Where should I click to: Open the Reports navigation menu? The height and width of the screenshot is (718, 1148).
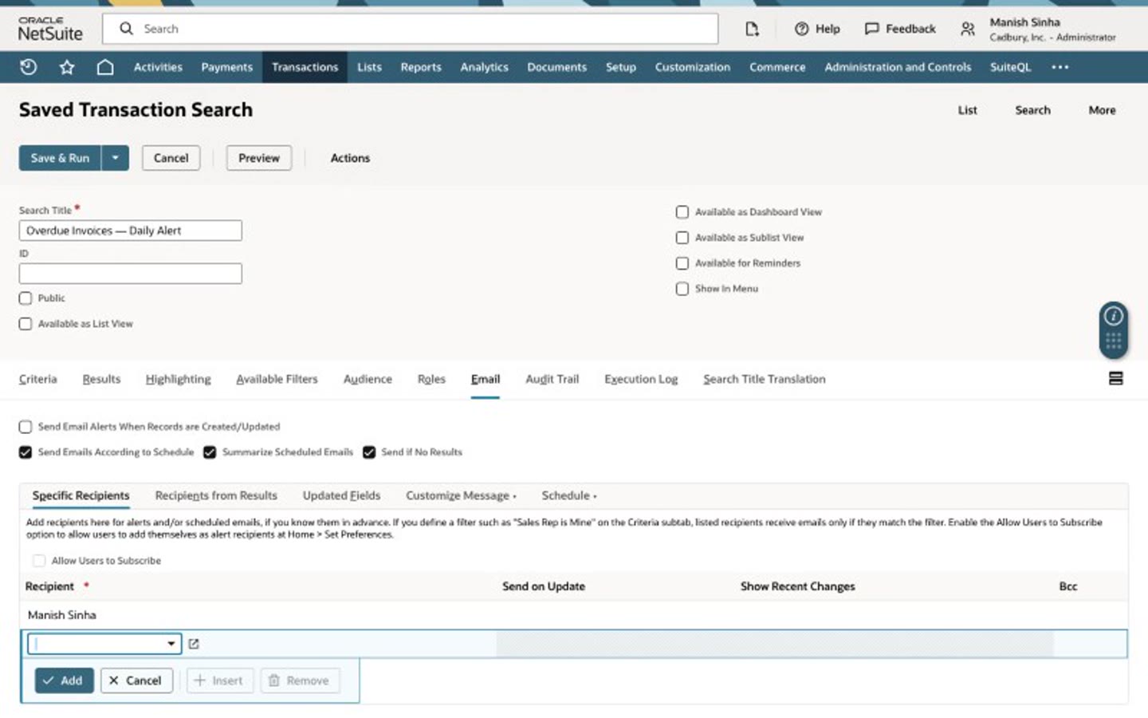[421, 67]
